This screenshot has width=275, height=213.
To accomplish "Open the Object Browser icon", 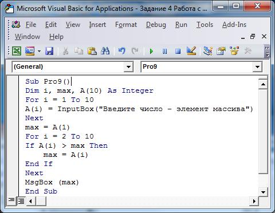I will coord(234,51).
